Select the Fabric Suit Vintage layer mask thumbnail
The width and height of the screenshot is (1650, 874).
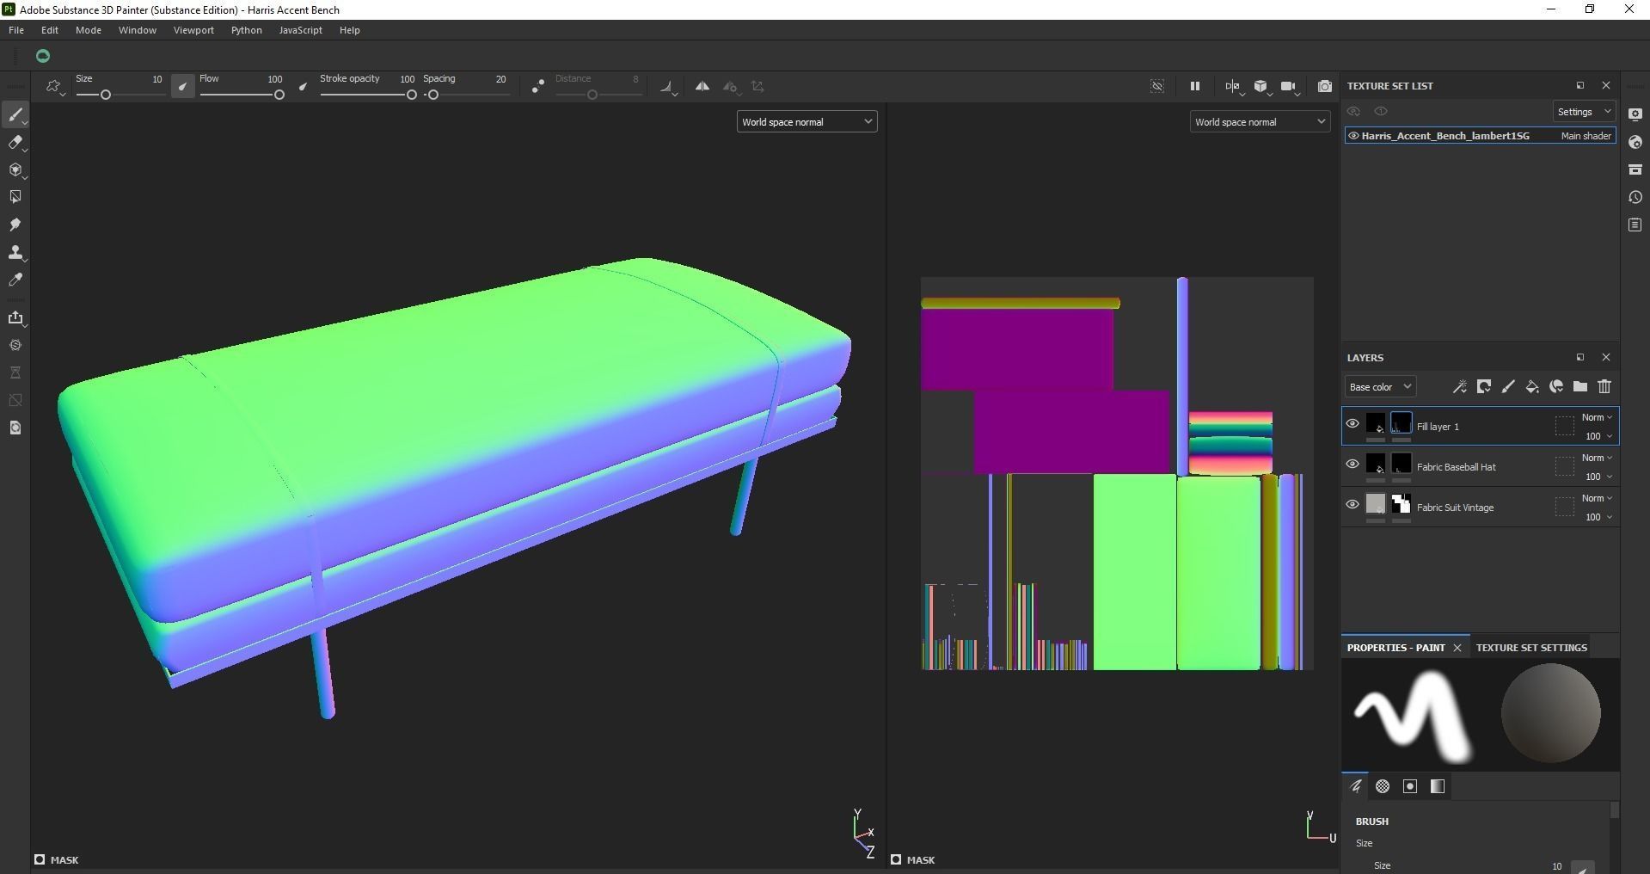pos(1402,504)
